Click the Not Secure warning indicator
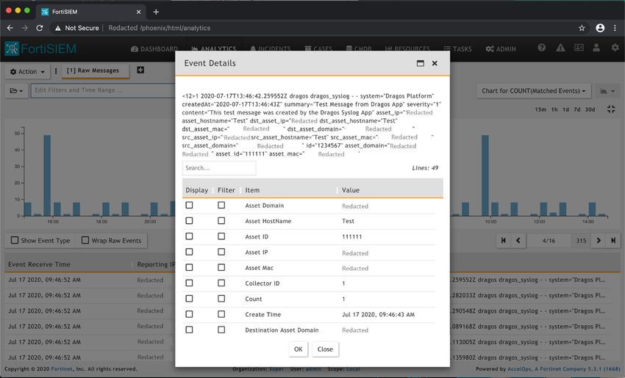Image resolution: width=625 pixels, height=378 pixels. [77, 28]
